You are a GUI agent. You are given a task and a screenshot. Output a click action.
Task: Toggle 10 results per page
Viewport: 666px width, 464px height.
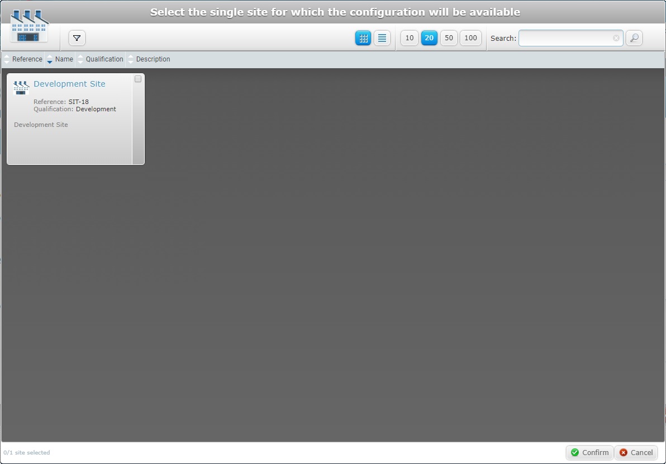(408, 38)
